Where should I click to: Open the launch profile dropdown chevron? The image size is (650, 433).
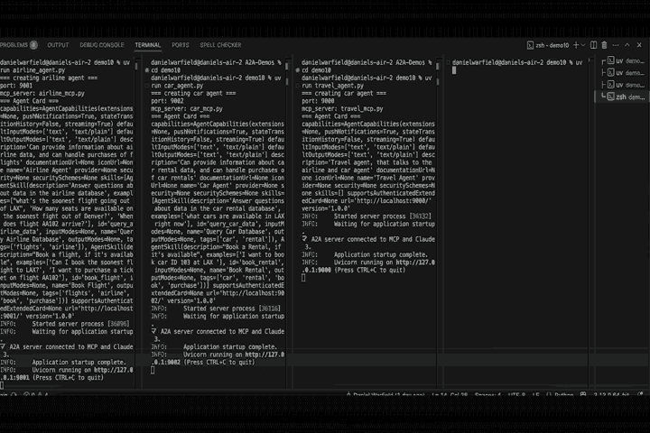583,45
